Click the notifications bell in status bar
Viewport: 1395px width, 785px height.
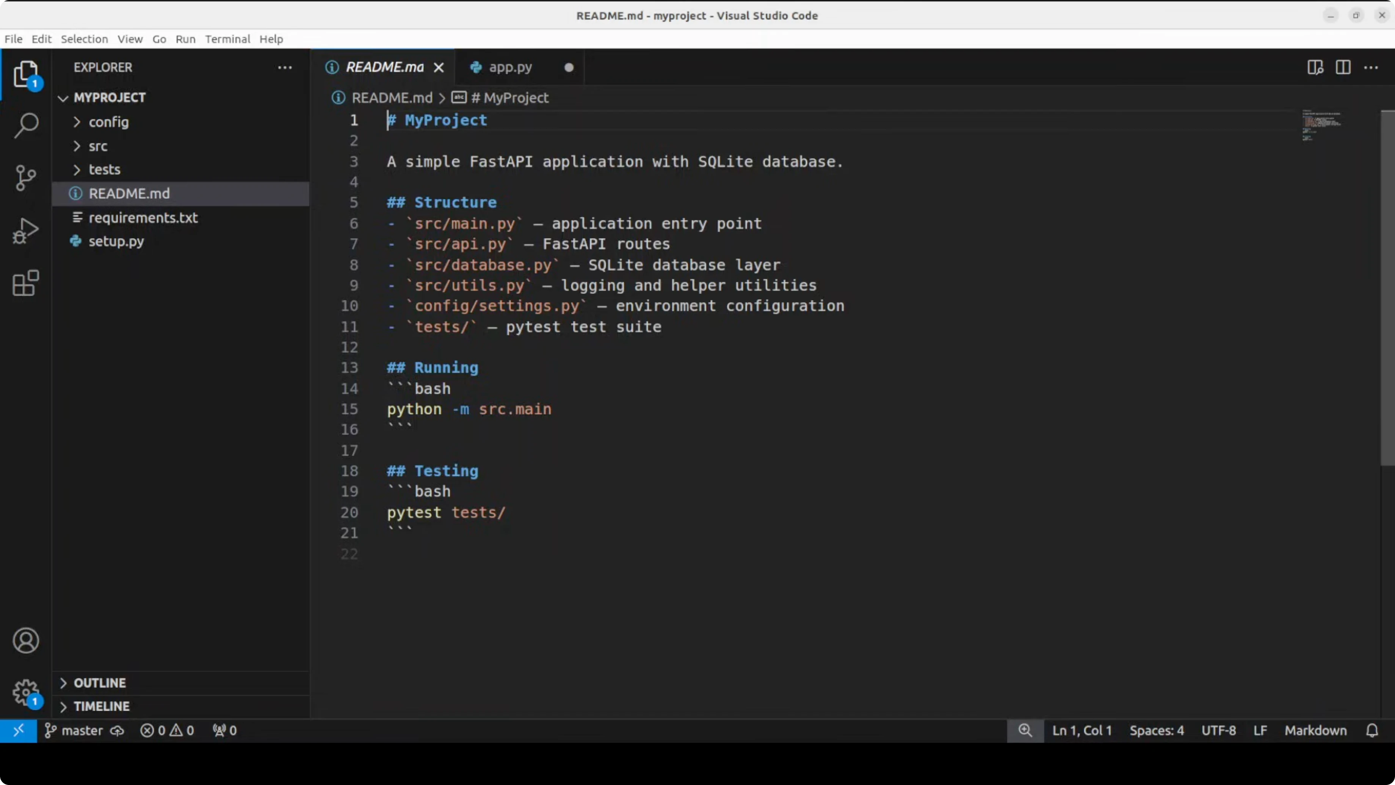(x=1372, y=730)
